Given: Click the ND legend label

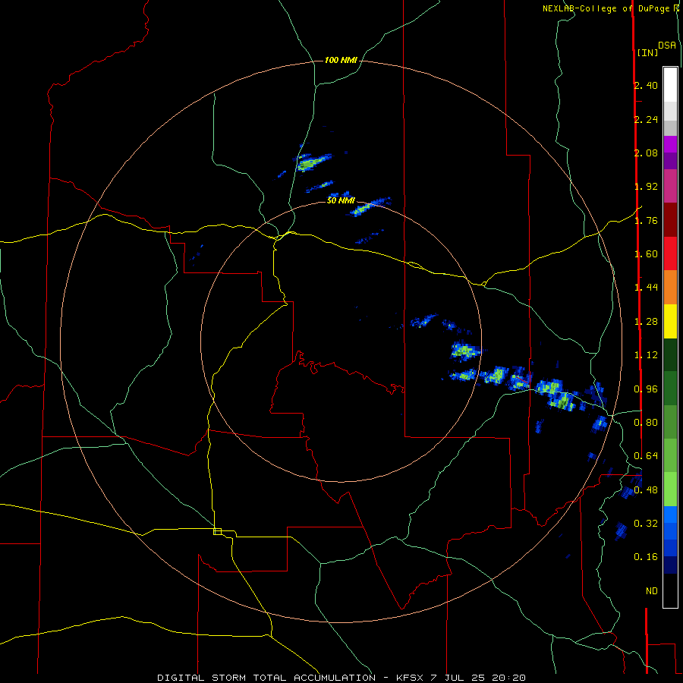Looking at the screenshot, I should pos(652,591).
